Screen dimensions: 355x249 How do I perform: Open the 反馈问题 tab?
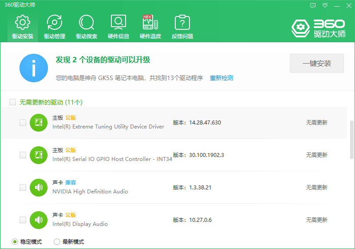[182, 27]
